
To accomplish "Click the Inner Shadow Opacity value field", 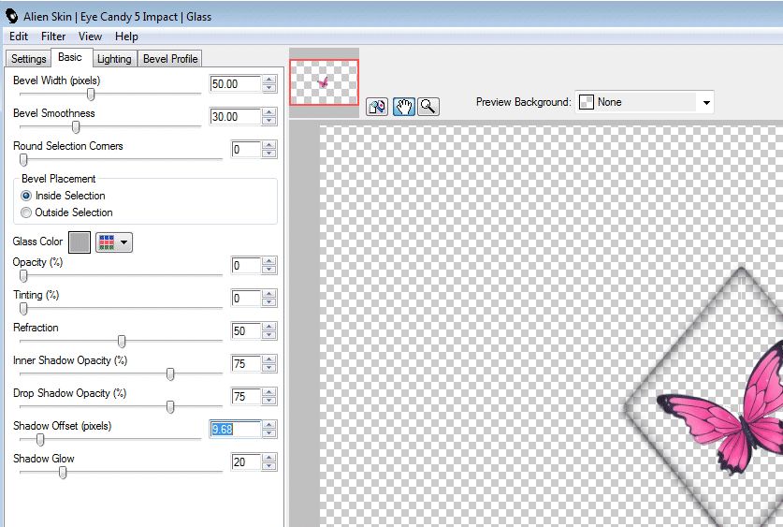I will tap(246, 363).
